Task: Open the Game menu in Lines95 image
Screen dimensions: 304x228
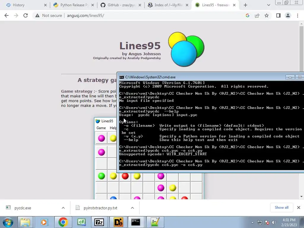Action: [x=101, y=128]
